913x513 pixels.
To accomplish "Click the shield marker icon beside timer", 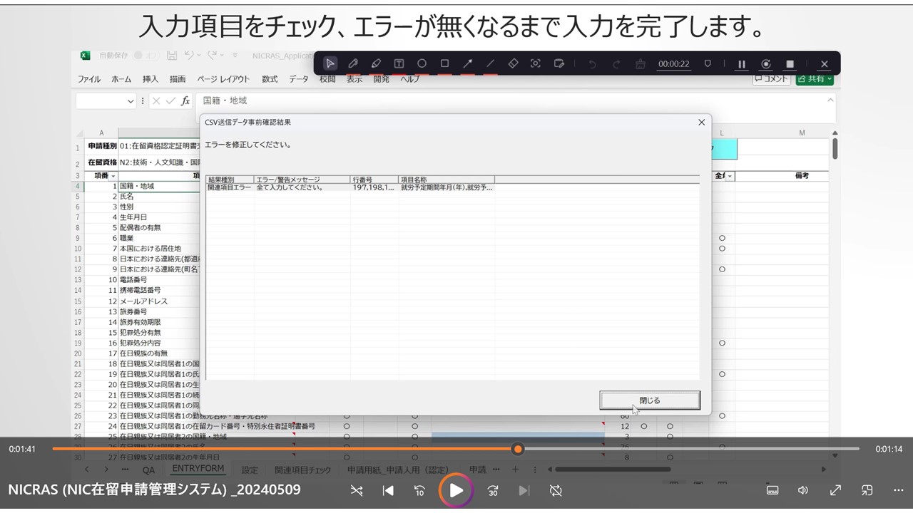I will [708, 63].
